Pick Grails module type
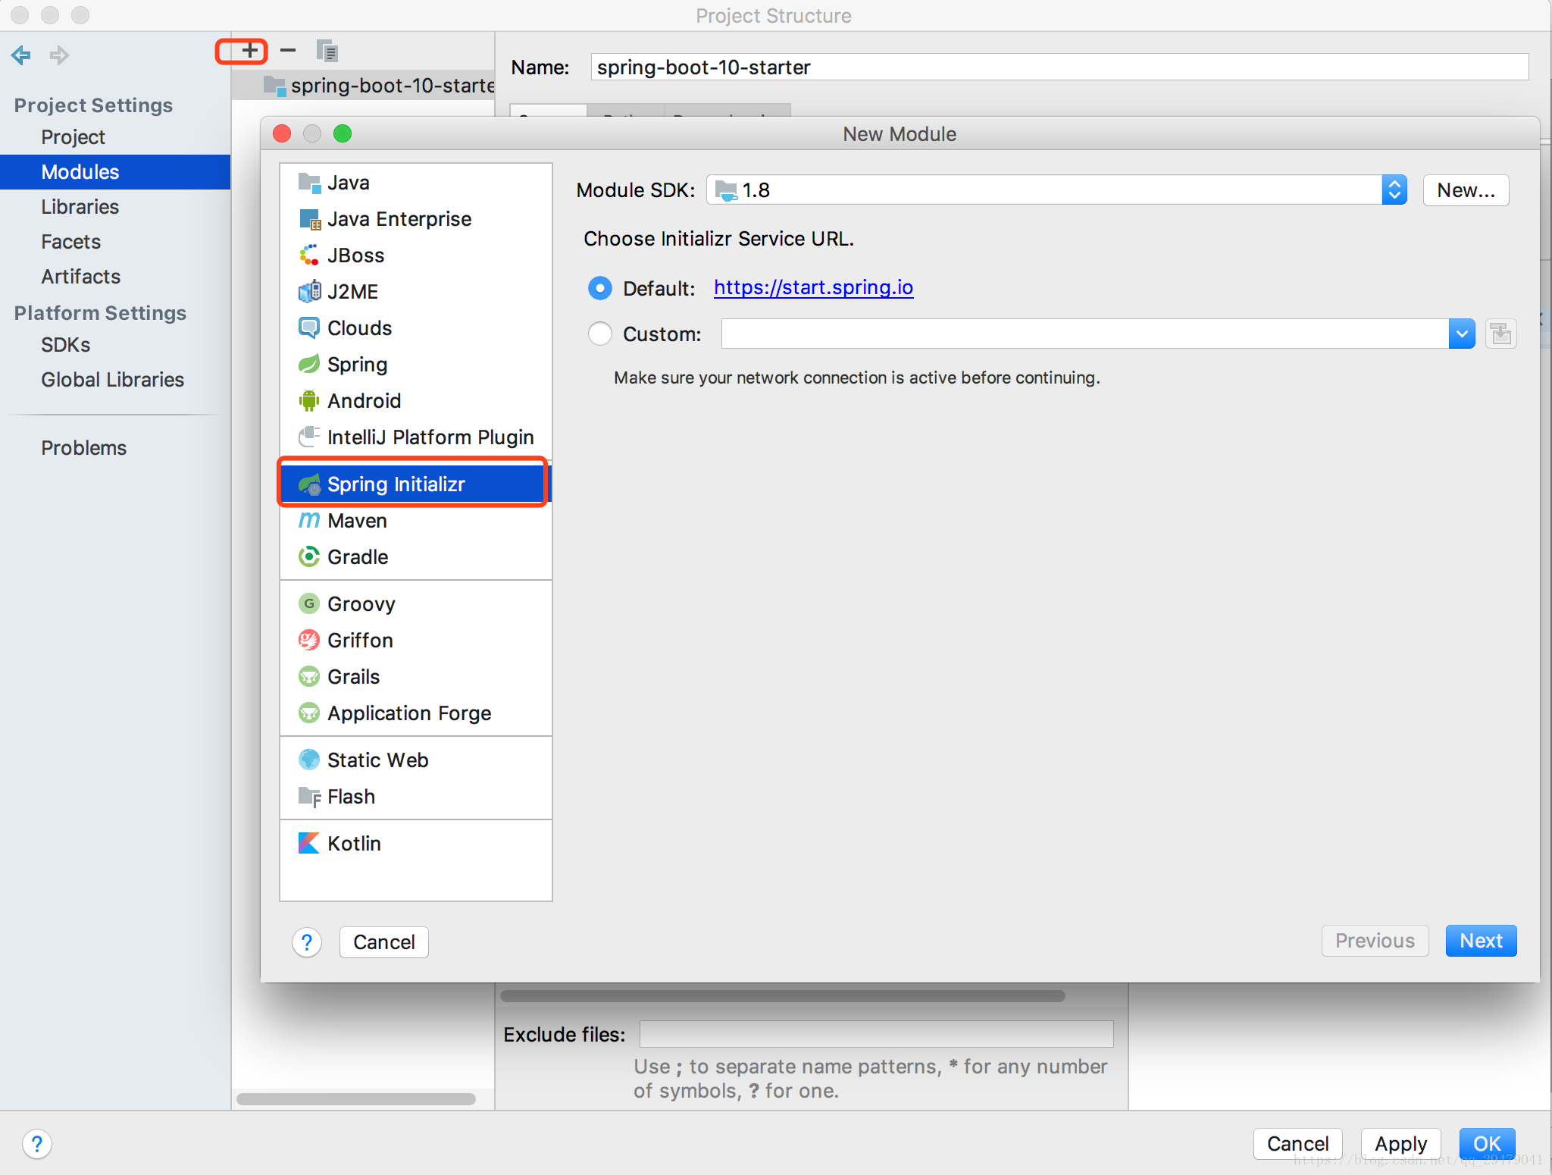The image size is (1552, 1175). point(415,677)
